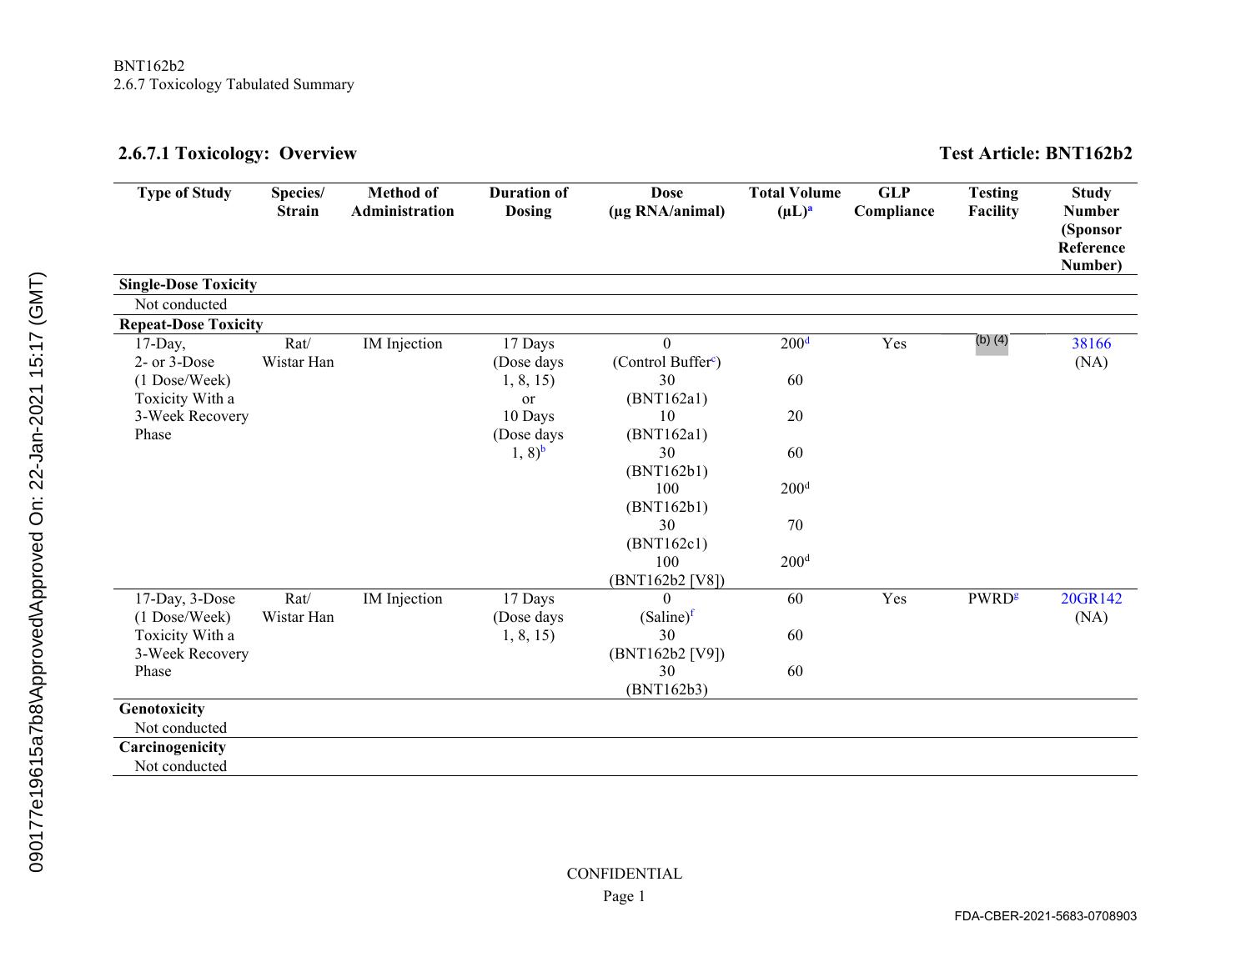Click the '2.6.7.1 Toxicology: Overview' heading
The width and height of the screenshot is (1251, 967).
[x=238, y=153]
